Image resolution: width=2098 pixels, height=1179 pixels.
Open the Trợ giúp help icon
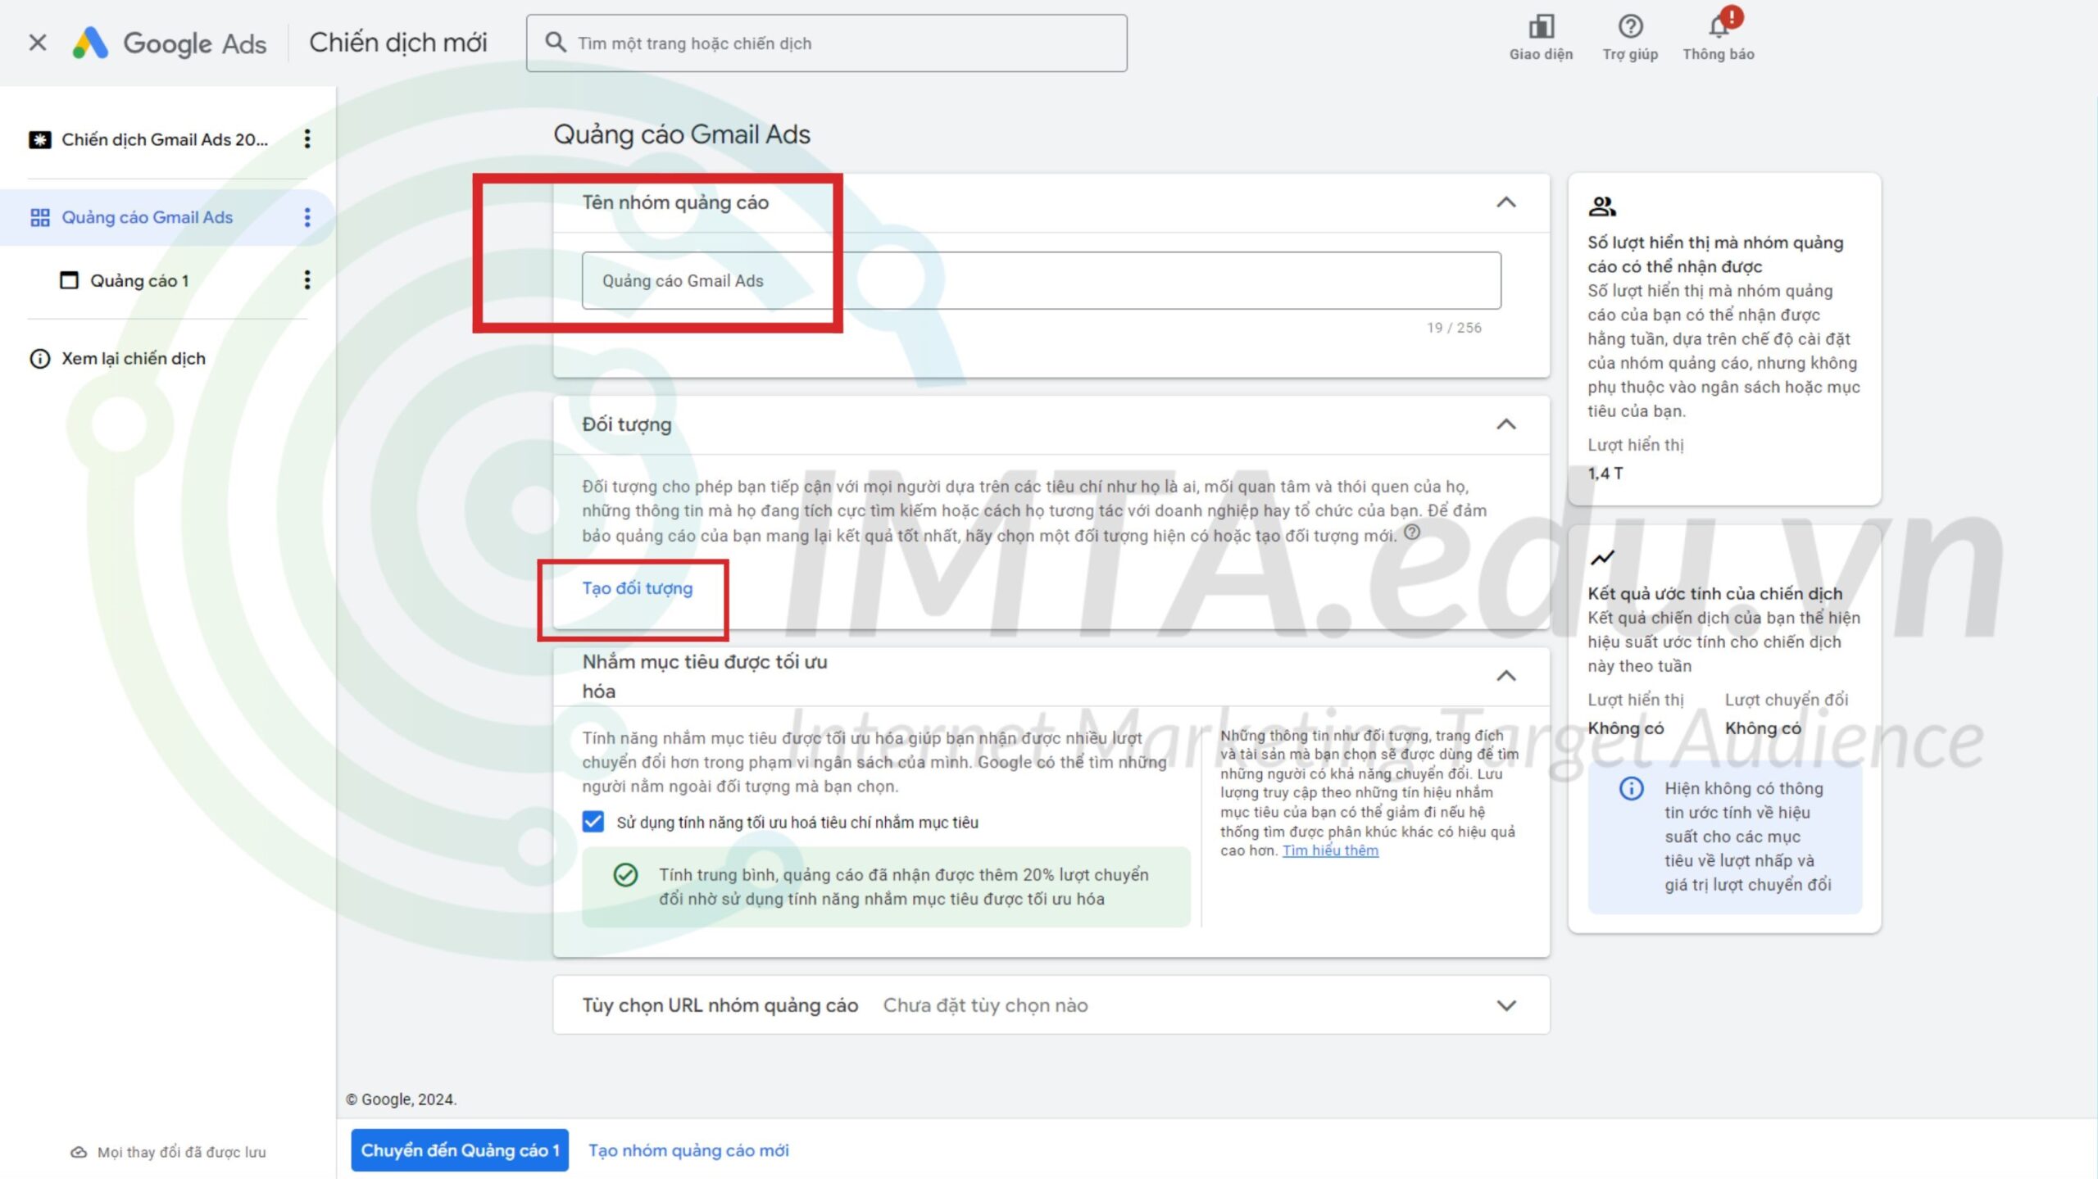[x=1630, y=27]
